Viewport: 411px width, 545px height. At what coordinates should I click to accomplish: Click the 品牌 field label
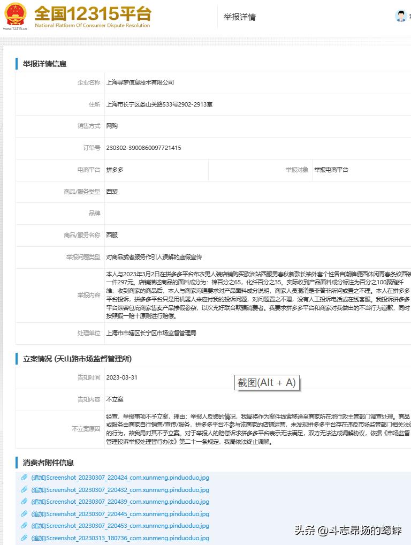(95, 213)
